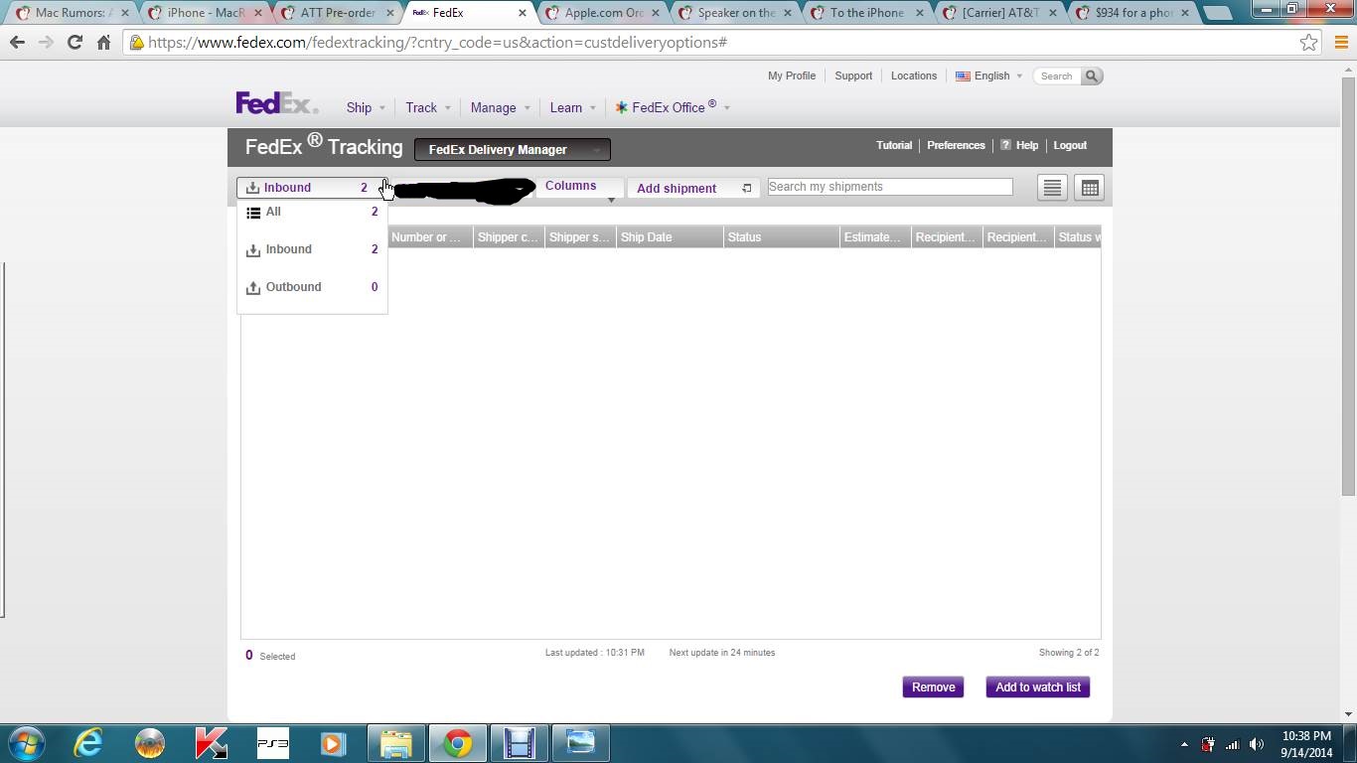Click the Remove button
The width and height of the screenshot is (1357, 763).
[933, 687]
